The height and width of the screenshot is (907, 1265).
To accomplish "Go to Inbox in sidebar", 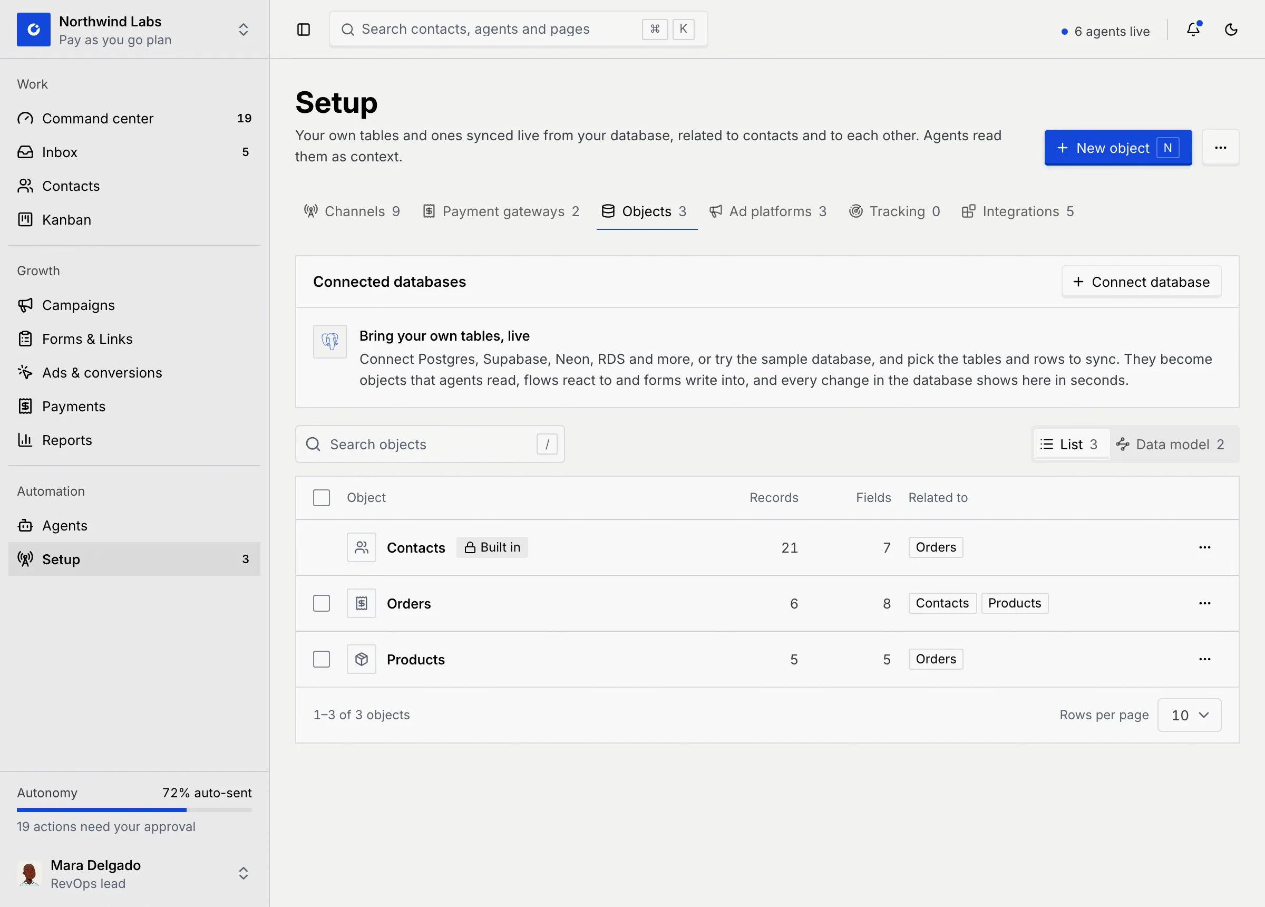I will 134,152.
